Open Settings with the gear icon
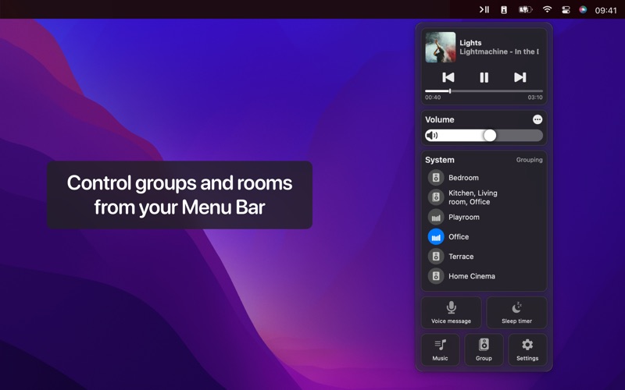The width and height of the screenshot is (625, 390). tap(527, 349)
